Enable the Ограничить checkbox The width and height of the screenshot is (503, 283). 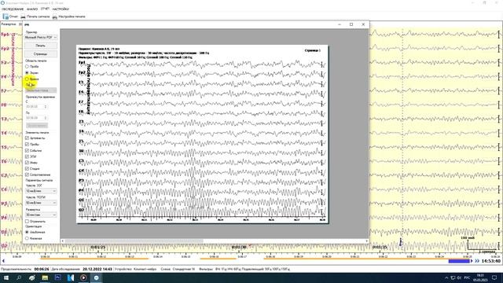27,222
